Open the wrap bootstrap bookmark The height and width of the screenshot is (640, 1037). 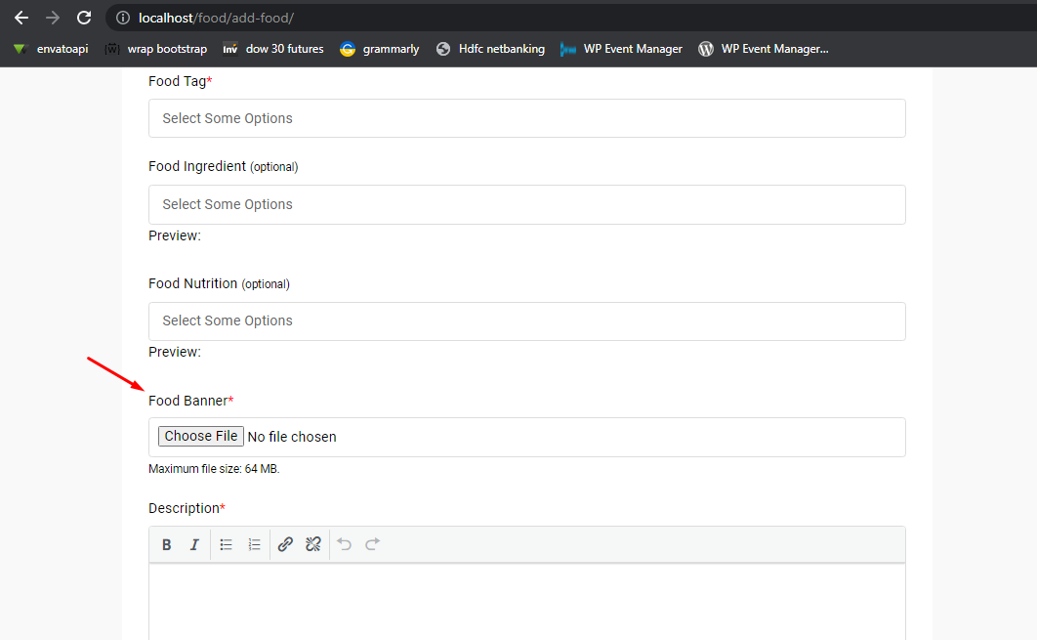click(x=156, y=49)
